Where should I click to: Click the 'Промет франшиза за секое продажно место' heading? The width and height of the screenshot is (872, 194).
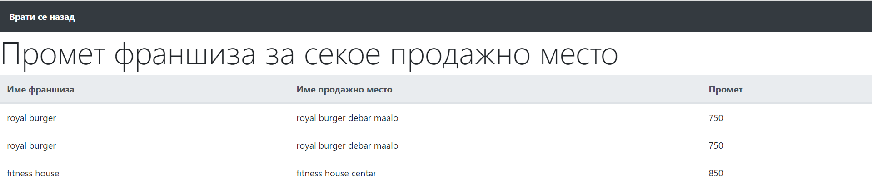[309, 54]
